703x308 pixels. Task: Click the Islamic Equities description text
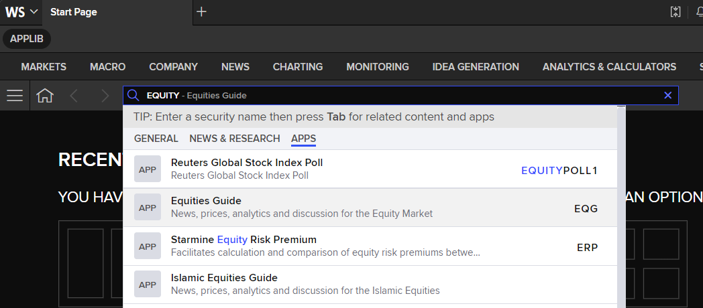coord(305,291)
